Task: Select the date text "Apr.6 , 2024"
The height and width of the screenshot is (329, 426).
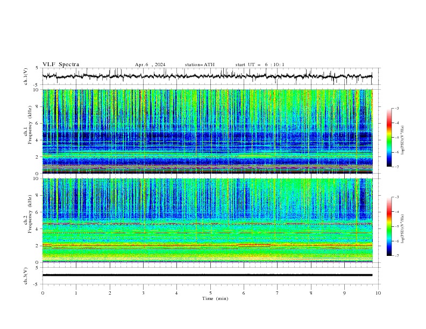Action: (150, 65)
